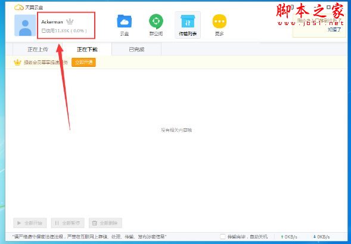Viewport: 351px width, 244px height.
Task: Click the super member speed-up banner text
Action: [46, 63]
